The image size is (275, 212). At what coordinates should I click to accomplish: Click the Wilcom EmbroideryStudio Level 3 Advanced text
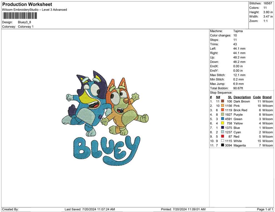click(x=34, y=10)
